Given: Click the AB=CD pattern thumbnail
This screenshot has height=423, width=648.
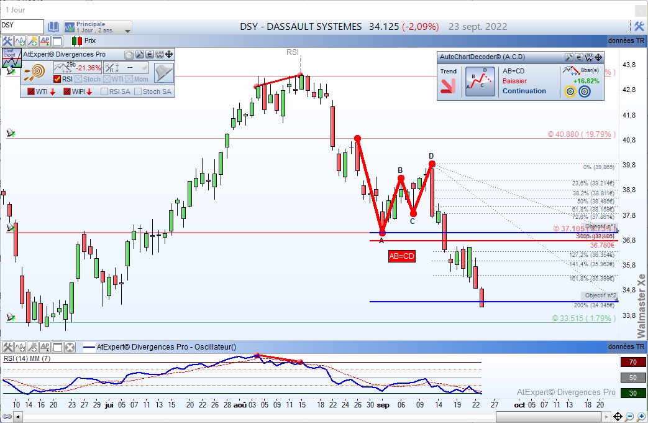Looking at the screenshot, I should pos(480,81).
